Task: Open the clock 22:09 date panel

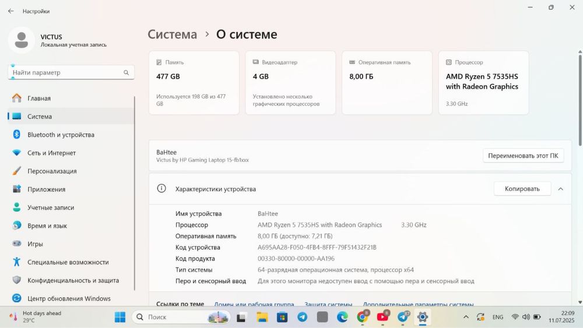Action: [x=561, y=317]
